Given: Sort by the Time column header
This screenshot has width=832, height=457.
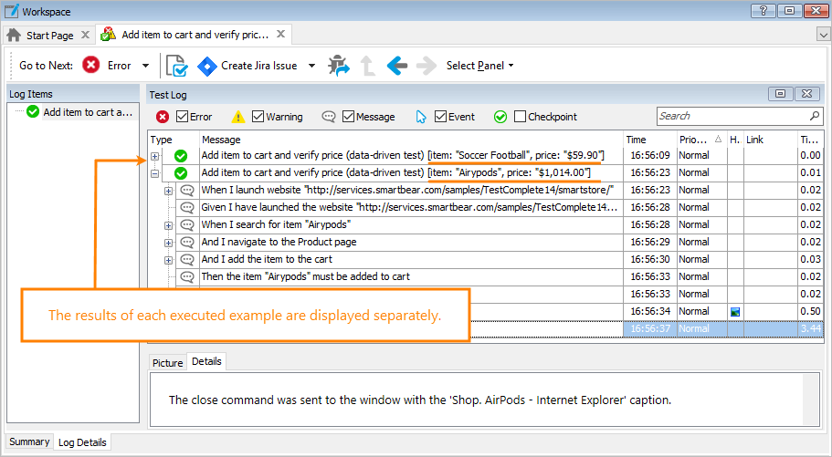Looking at the screenshot, I should click(637, 140).
